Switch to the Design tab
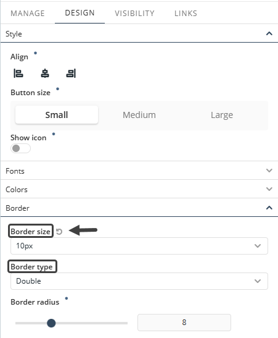This screenshot has height=338, width=278. coord(80,13)
